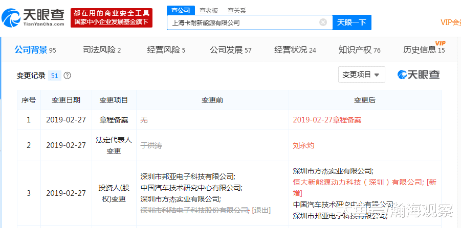This screenshot has width=461, height=228.
Task: Click the 章程备案 change item cell
Action: (114, 120)
